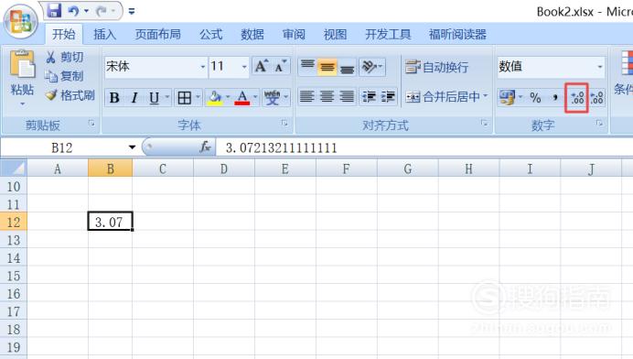This screenshot has width=633, height=359.
Task: Open the undo history dropdown arrow
Action: point(86,11)
